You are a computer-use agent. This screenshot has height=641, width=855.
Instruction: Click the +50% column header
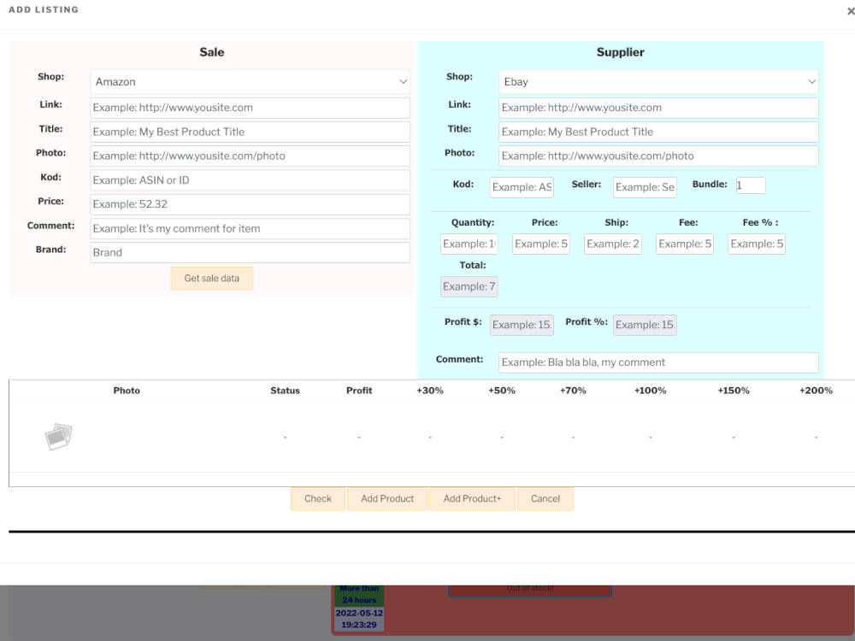click(x=502, y=391)
